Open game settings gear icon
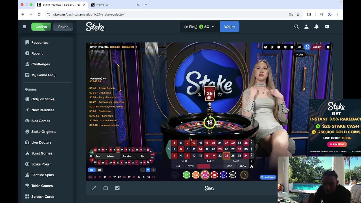 285,47
